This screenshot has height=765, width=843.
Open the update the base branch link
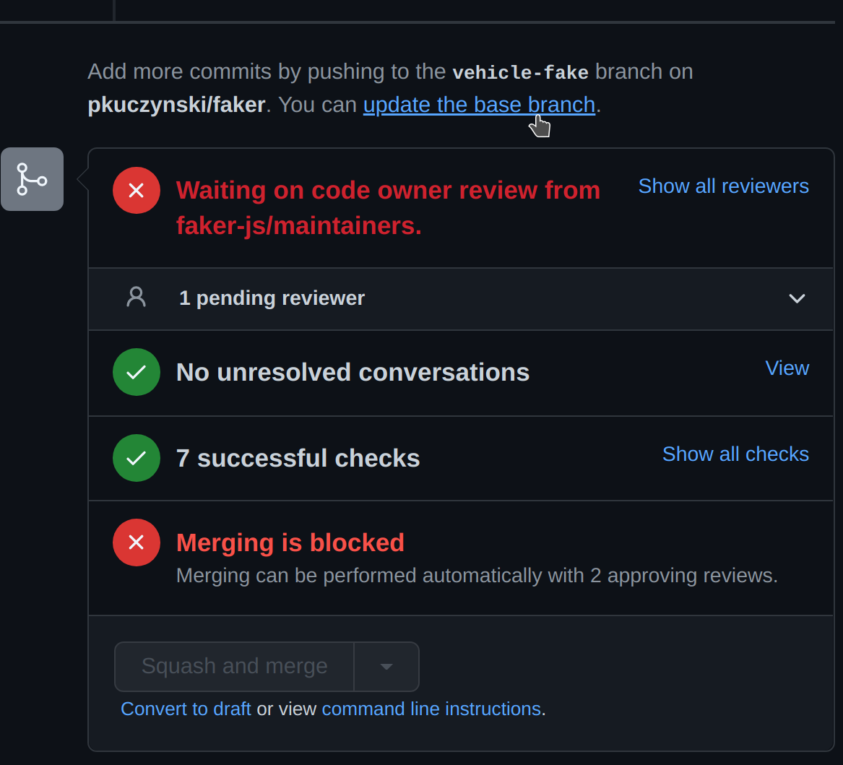(x=479, y=104)
